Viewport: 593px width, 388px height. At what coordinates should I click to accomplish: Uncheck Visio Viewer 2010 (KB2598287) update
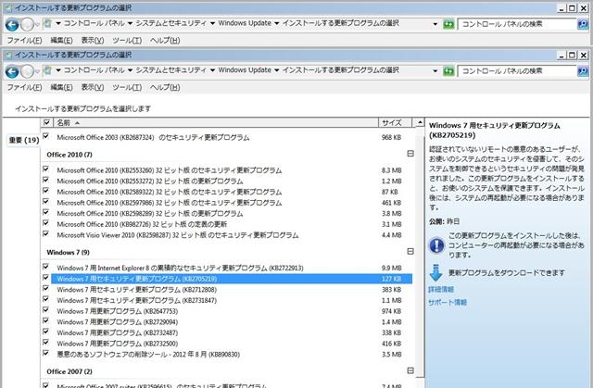46,234
